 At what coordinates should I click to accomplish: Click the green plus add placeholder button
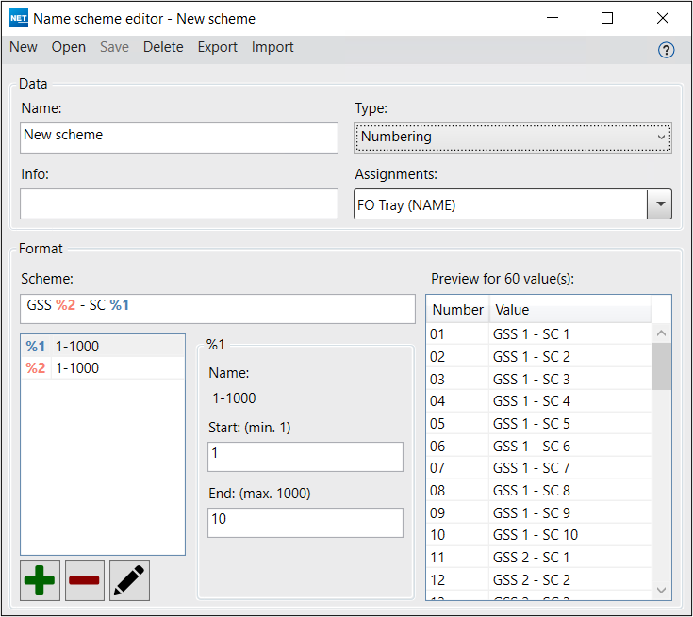(40, 580)
